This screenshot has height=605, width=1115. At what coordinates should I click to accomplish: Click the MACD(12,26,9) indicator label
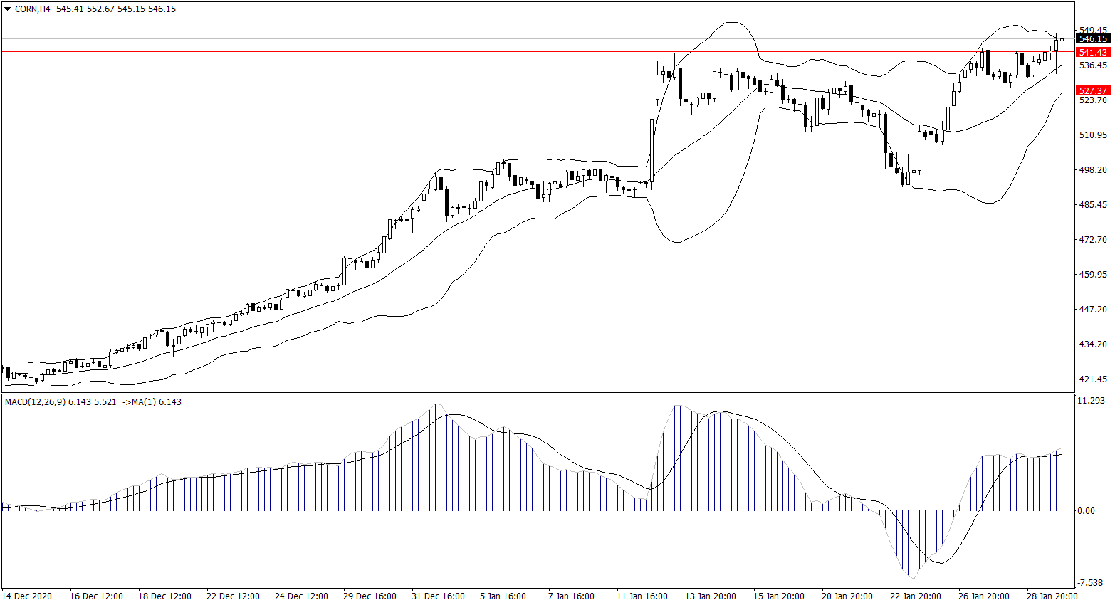(35, 402)
